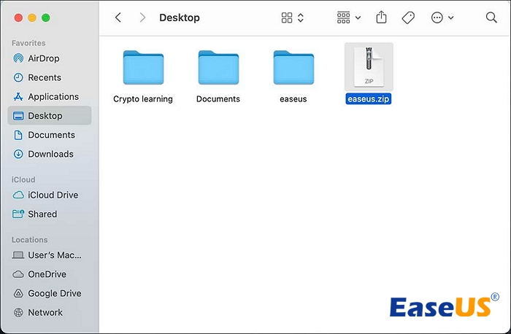Show Recents from the sidebar
The image size is (511, 334).
tap(44, 77)
